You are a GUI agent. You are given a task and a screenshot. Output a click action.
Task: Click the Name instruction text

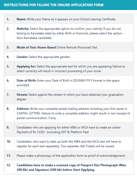click(x=66, y=19)
